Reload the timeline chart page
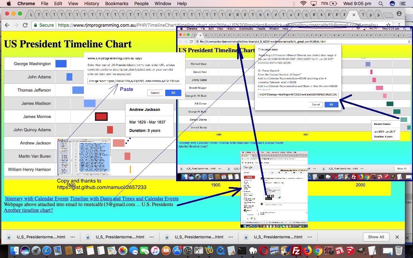Image resolution: width=413 pixels, height=258 pixels. tap(25, 25)
